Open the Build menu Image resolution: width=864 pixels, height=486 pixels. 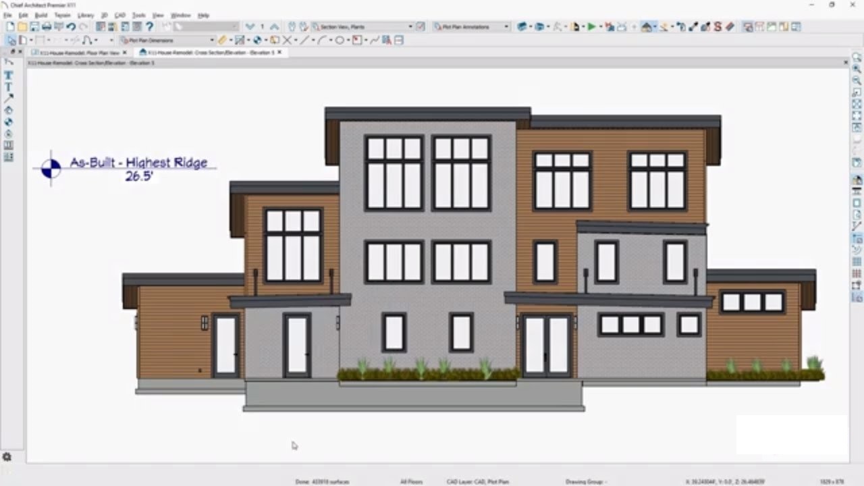click(x=40, y=15)
